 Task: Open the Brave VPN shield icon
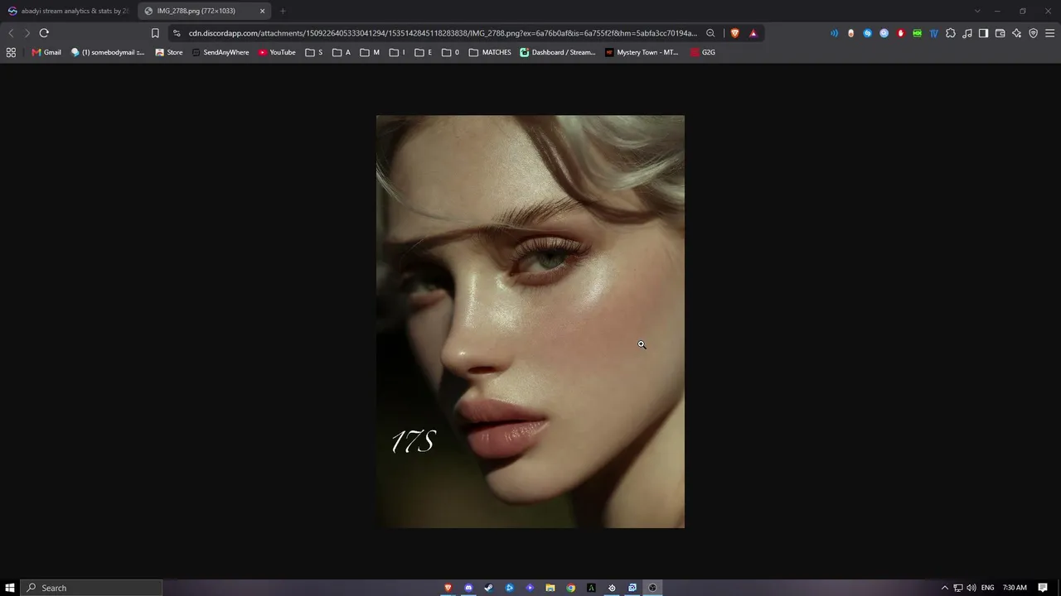[x=1033, y=33]
